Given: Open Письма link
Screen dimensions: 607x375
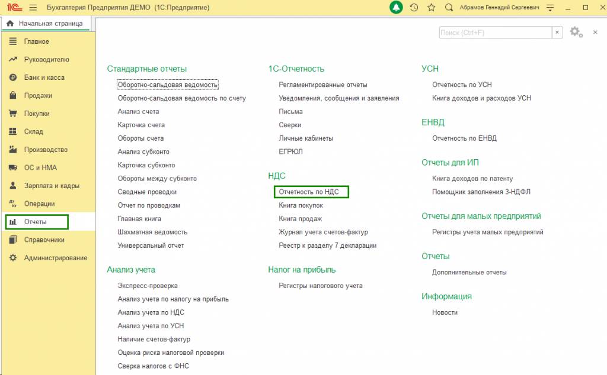Looking at the screenshot, I should [290, 111].
